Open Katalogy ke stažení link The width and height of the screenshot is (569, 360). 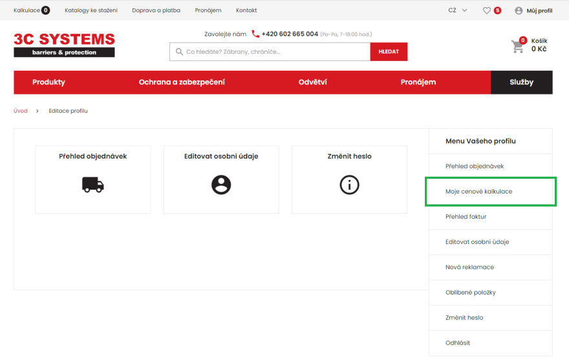coord(91,10)
